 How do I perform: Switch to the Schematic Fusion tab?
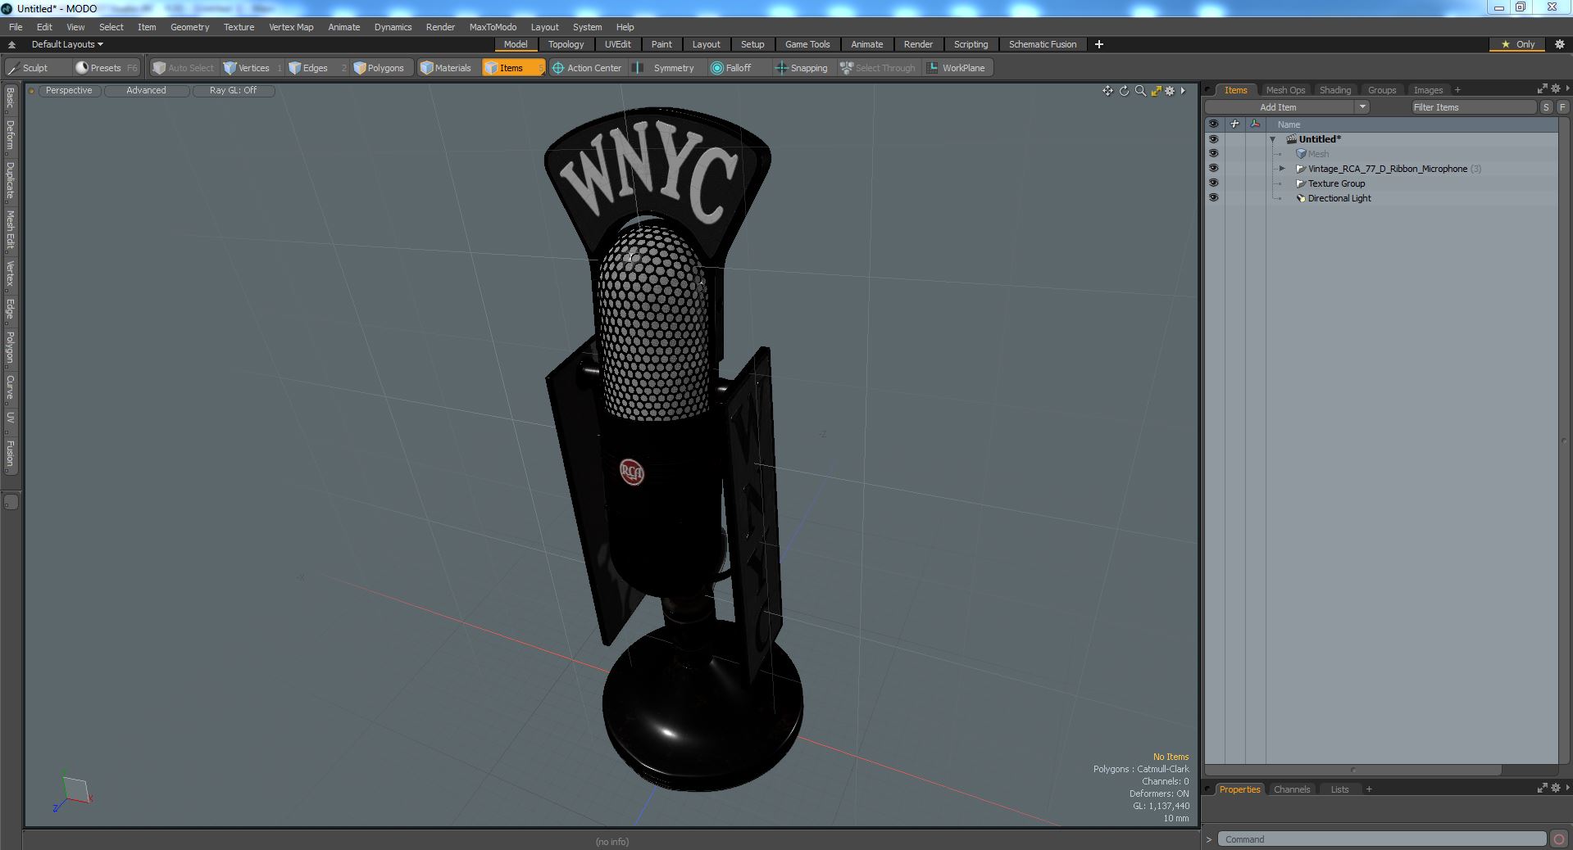click(1043, 44)
